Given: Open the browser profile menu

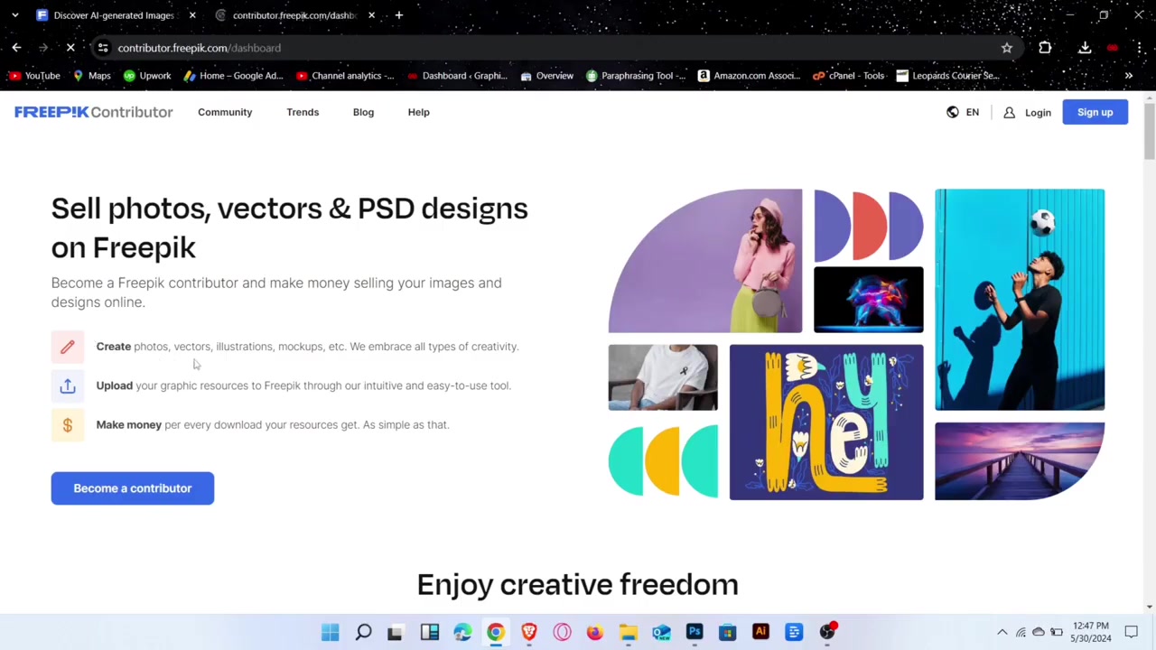Looking at the screenshot, I should pos(1112,48).
